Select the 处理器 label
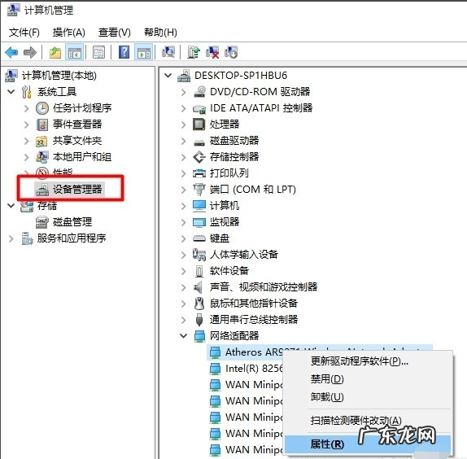 point(225,125)
